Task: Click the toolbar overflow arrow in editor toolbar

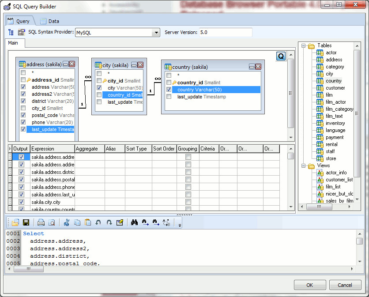Action: [x=180, y=226]
